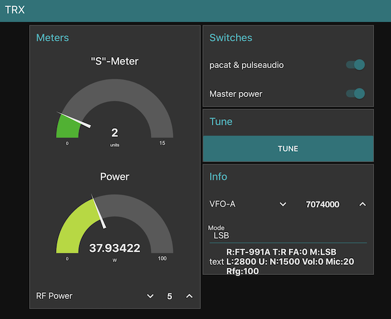Step VFO-A frequency down with the chevron
The width and height of the screenshot is (391, 319).
[283, 205]
